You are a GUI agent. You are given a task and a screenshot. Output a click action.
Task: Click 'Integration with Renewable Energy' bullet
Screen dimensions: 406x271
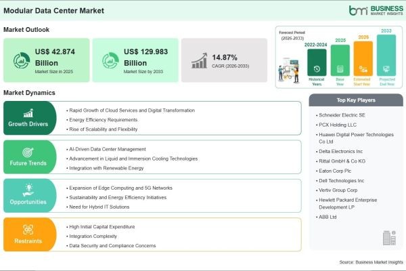105,168
